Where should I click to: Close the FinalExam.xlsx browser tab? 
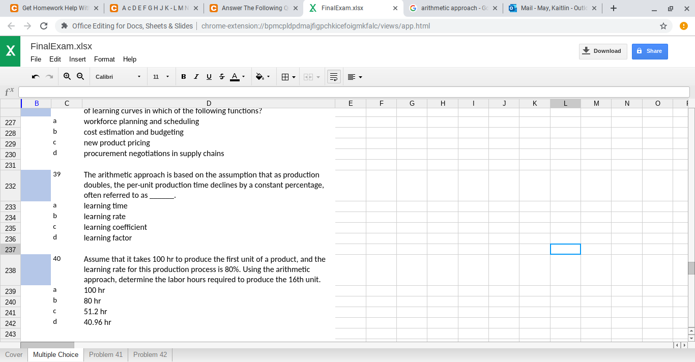point(395,8)
